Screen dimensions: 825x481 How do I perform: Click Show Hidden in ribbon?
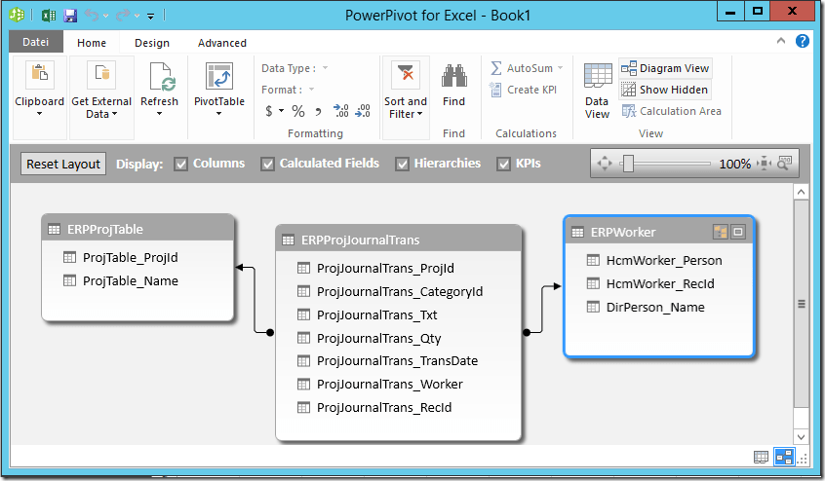pyautogui.click(x=666, y=90)
